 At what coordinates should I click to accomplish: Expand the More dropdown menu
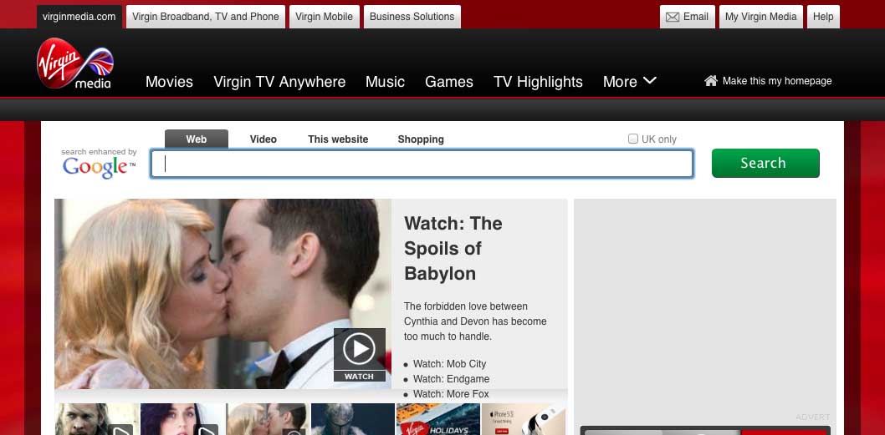629,82
